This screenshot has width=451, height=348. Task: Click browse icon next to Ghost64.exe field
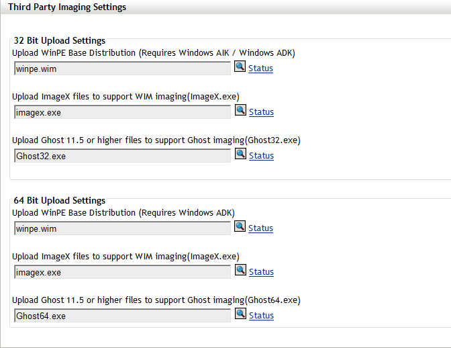240,314
